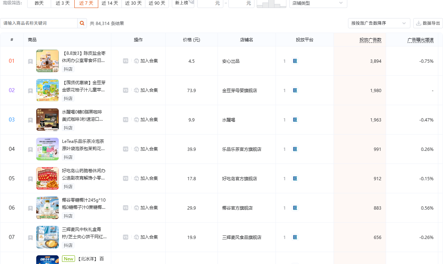Image resolution: width=443 pixels, height=264 pixels.
Task: Click 加入合集 for 陈皮盐金枣 product
Action: point(146,61)
